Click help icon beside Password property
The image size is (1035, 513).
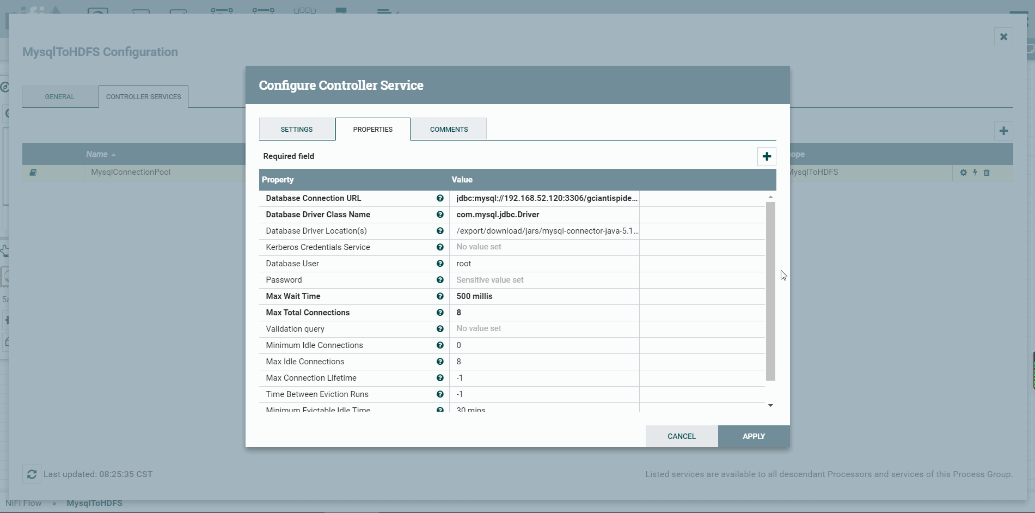[440, 280]
